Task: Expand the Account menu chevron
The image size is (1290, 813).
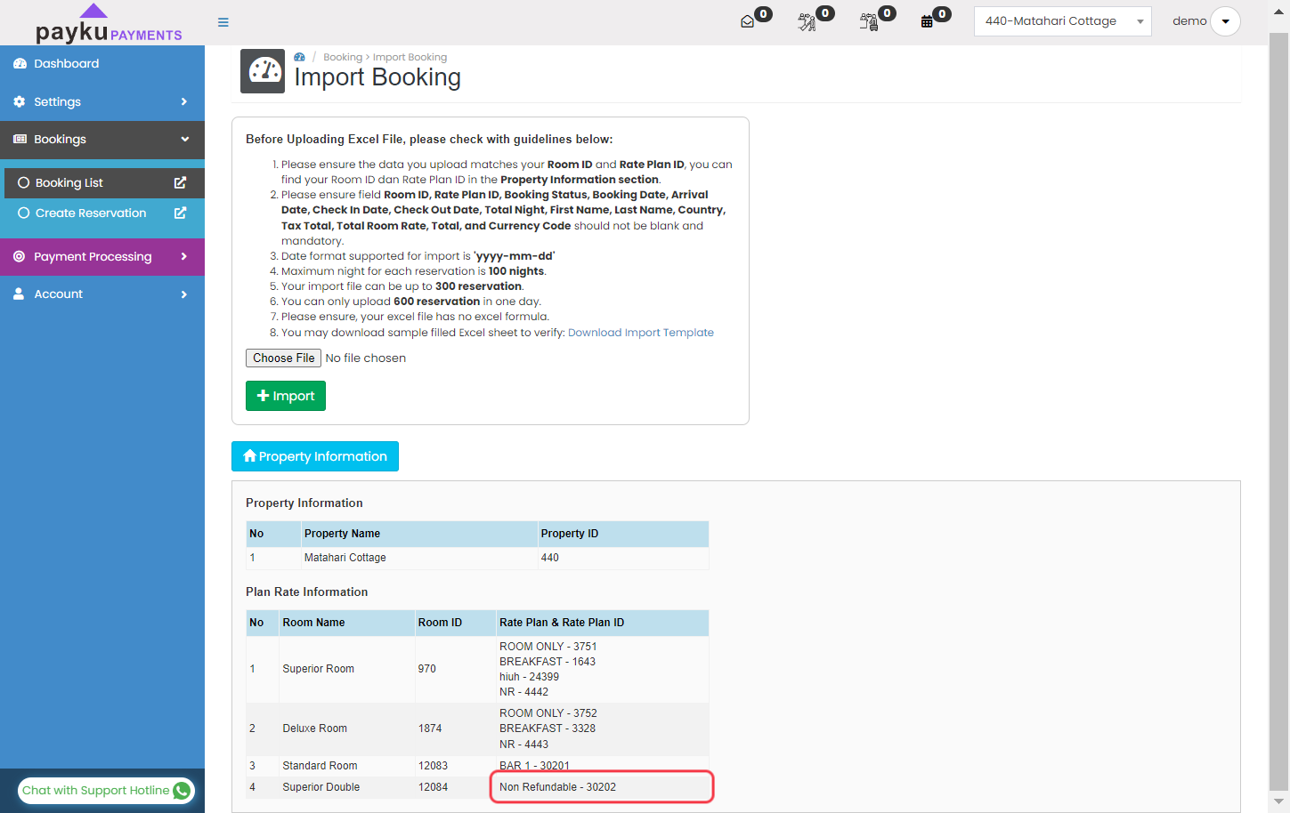Action: 184,294
